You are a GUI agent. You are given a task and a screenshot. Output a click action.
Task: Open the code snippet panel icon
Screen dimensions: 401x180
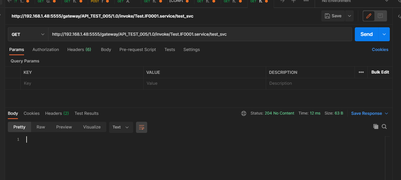pyautogui.click(x=399, y=16)
